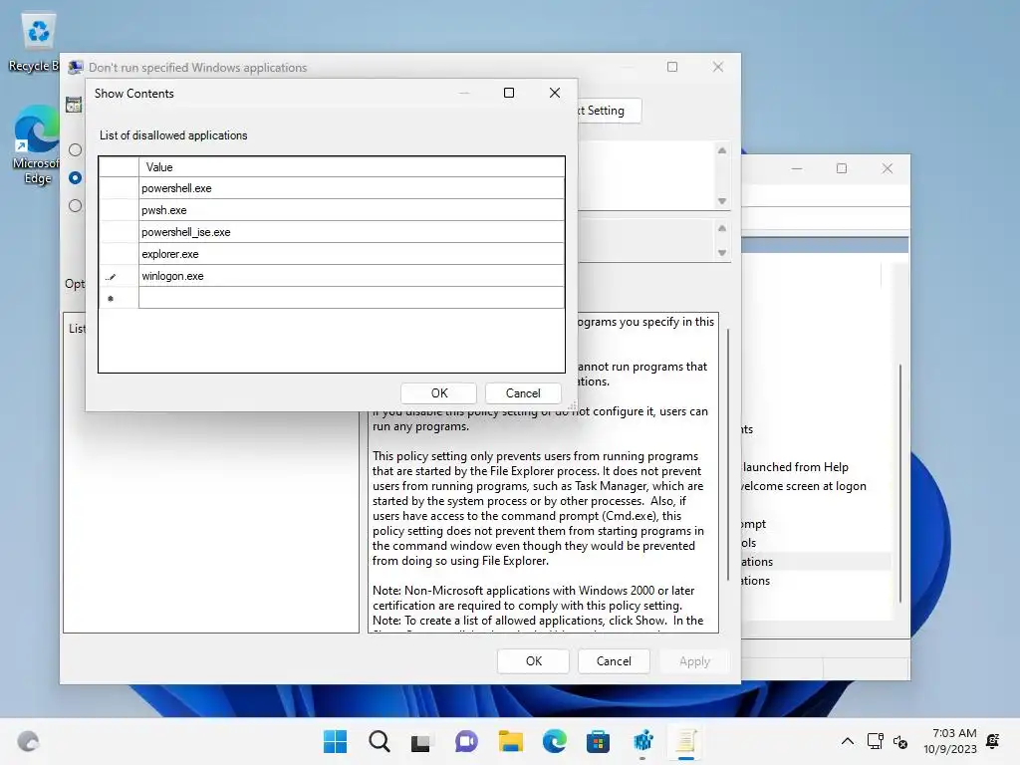The width and height of the screenshot is (1020, 765).
Task: Open the Windows Start menu
Action: (x=335, y=741)
